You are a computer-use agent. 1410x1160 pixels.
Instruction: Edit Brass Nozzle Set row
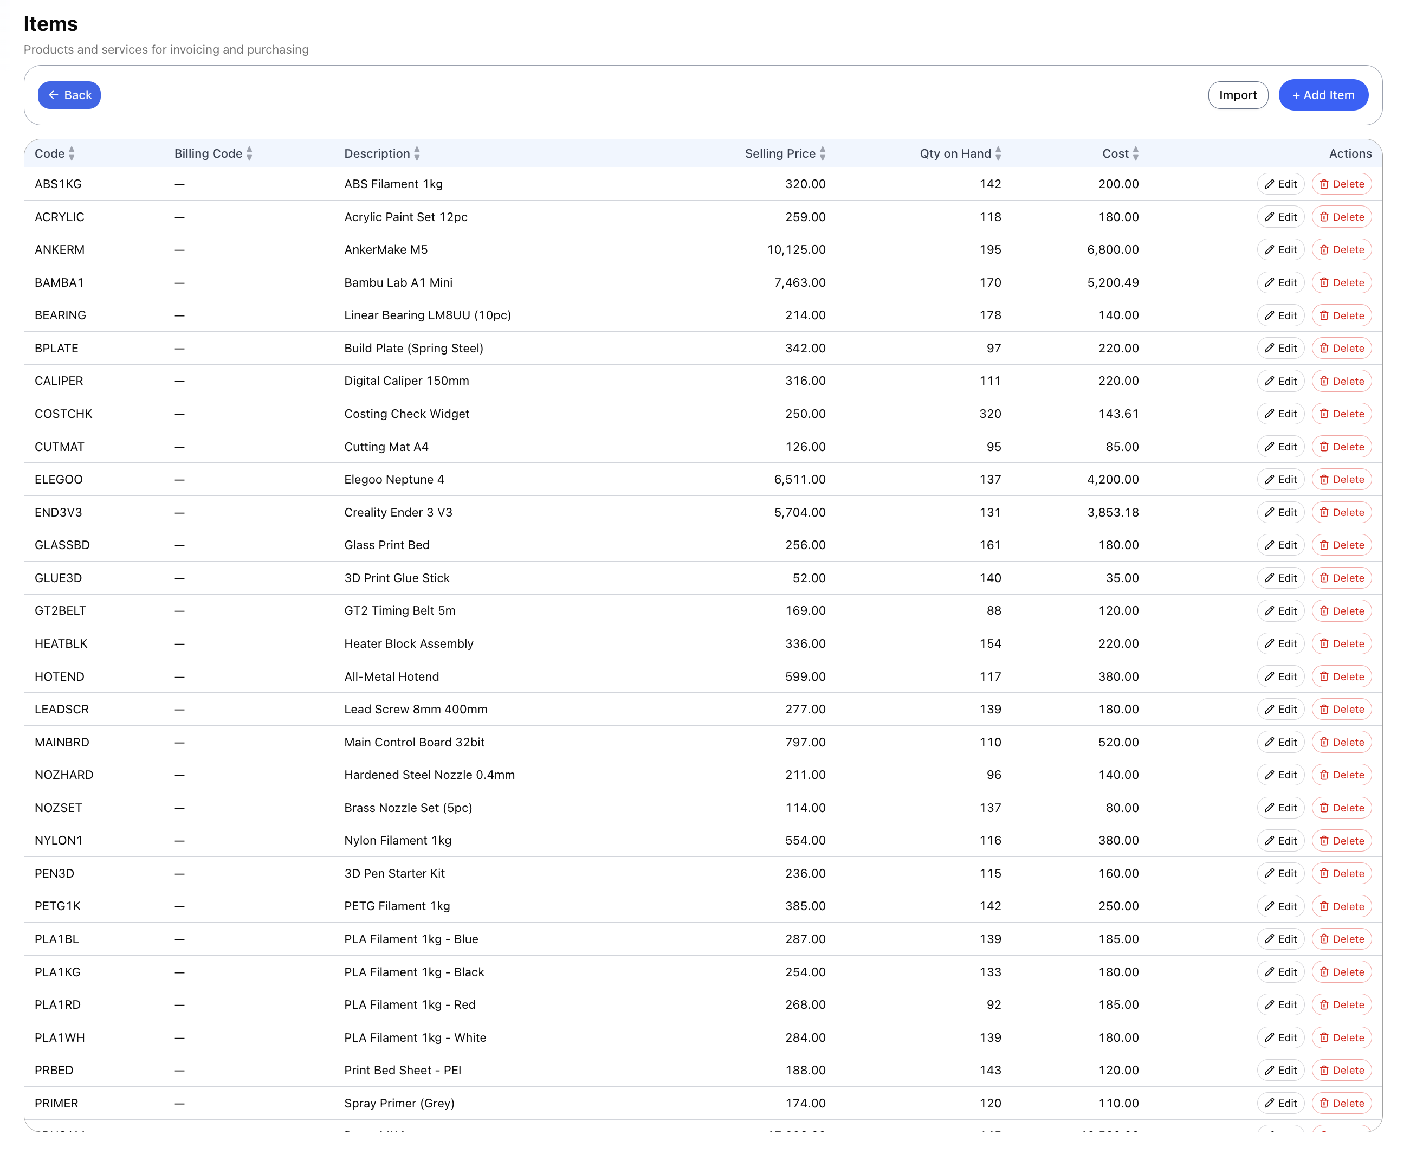point(1280,808)
